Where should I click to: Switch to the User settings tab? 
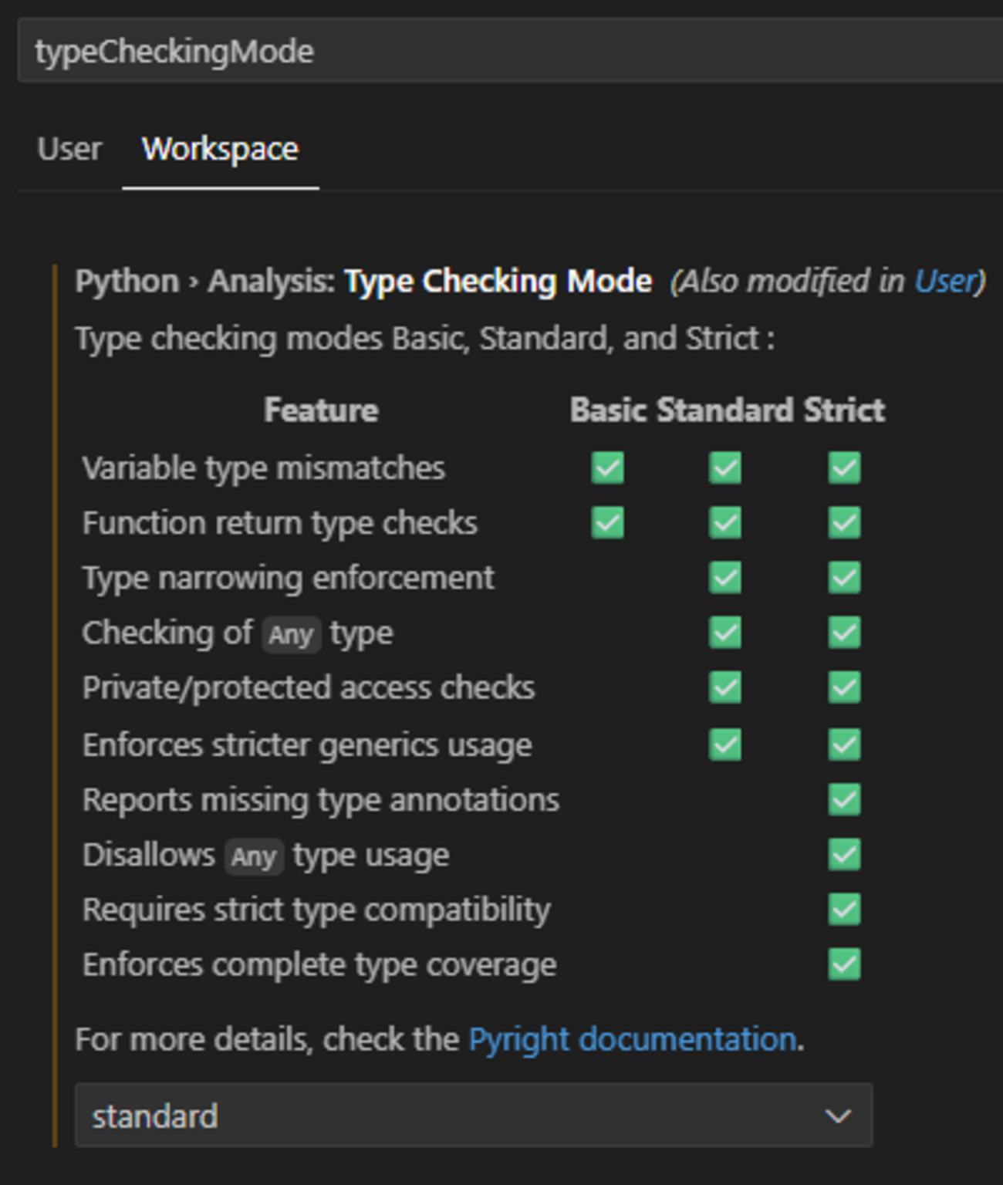69,149
